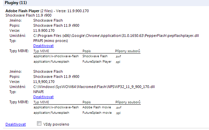Enable the 'Vždy povoleno' checkbox

tap(39, 124)
